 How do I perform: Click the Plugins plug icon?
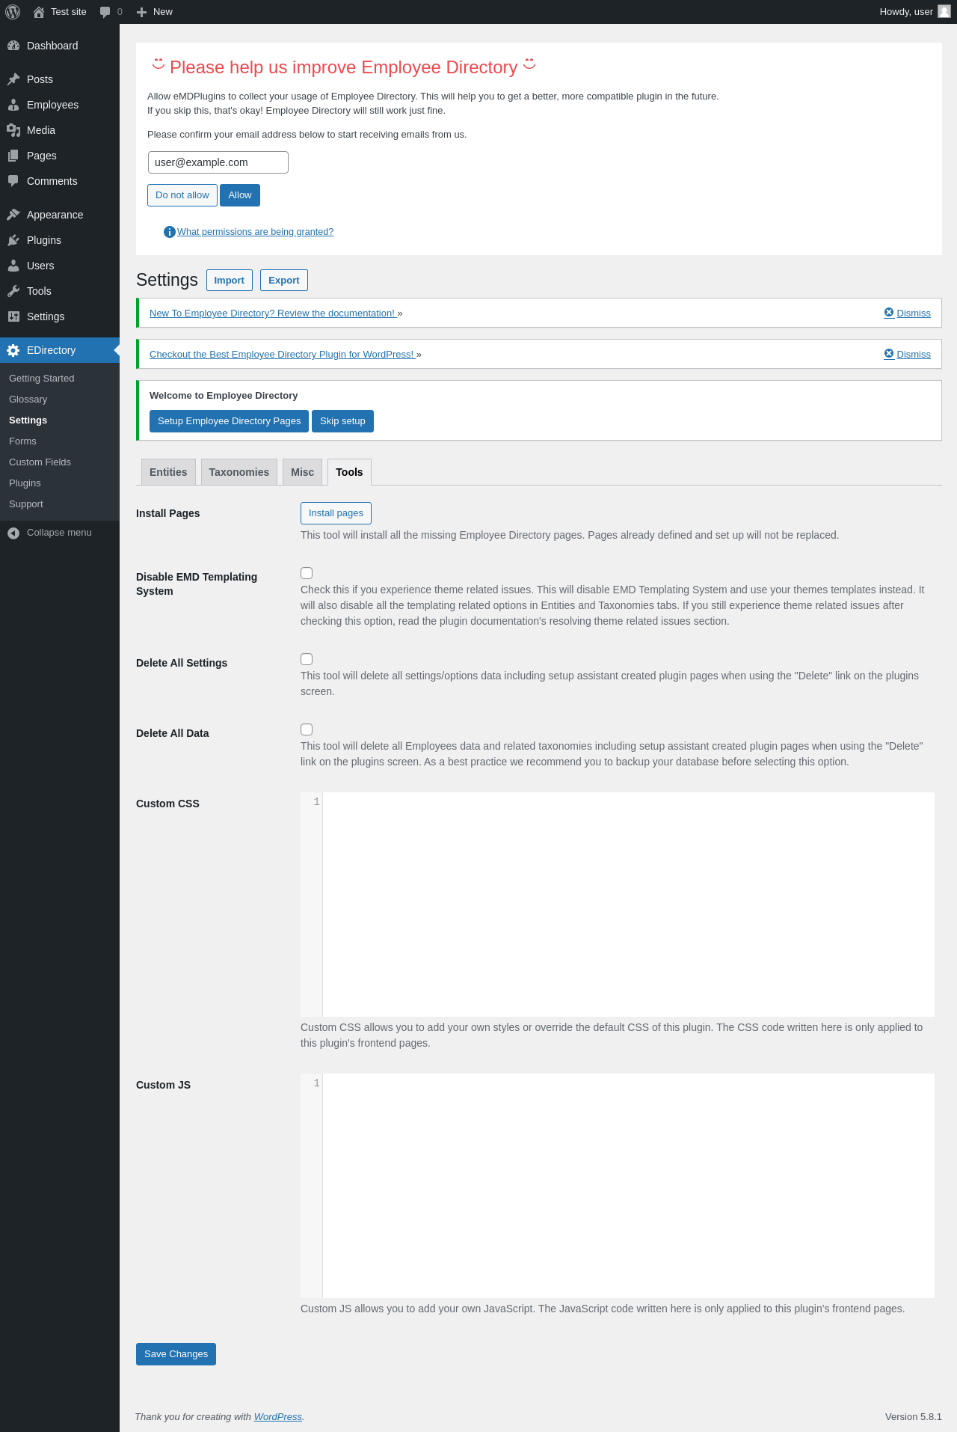pos(13,240)
